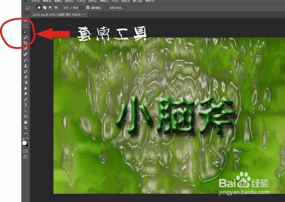Click the 小脑斧 text on the canvas

(175, 115)
